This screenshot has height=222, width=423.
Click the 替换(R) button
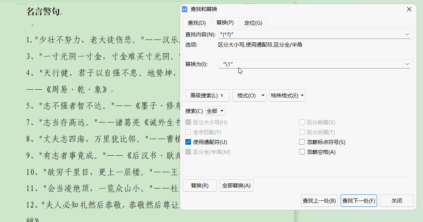[x=199, y=186]
